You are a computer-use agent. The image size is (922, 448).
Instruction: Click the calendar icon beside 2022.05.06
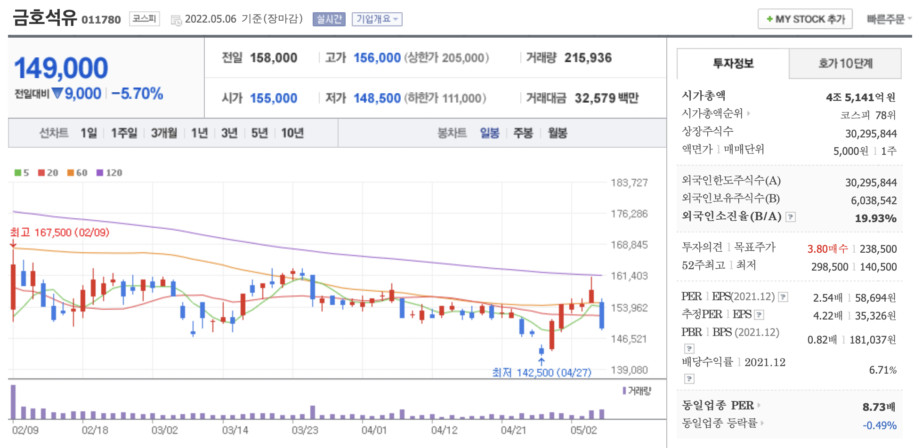(x=176, y=20)
